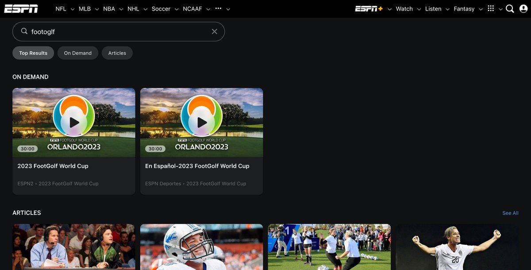Switch to the On Demand filter
The width and height of the screenshot is (531, 270).
click(x=78, y=53)
